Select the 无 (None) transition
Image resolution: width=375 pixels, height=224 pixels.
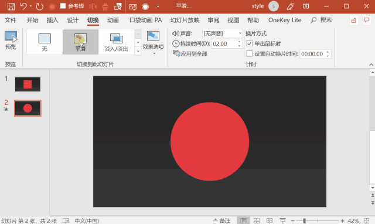click(x=45, y=42)
